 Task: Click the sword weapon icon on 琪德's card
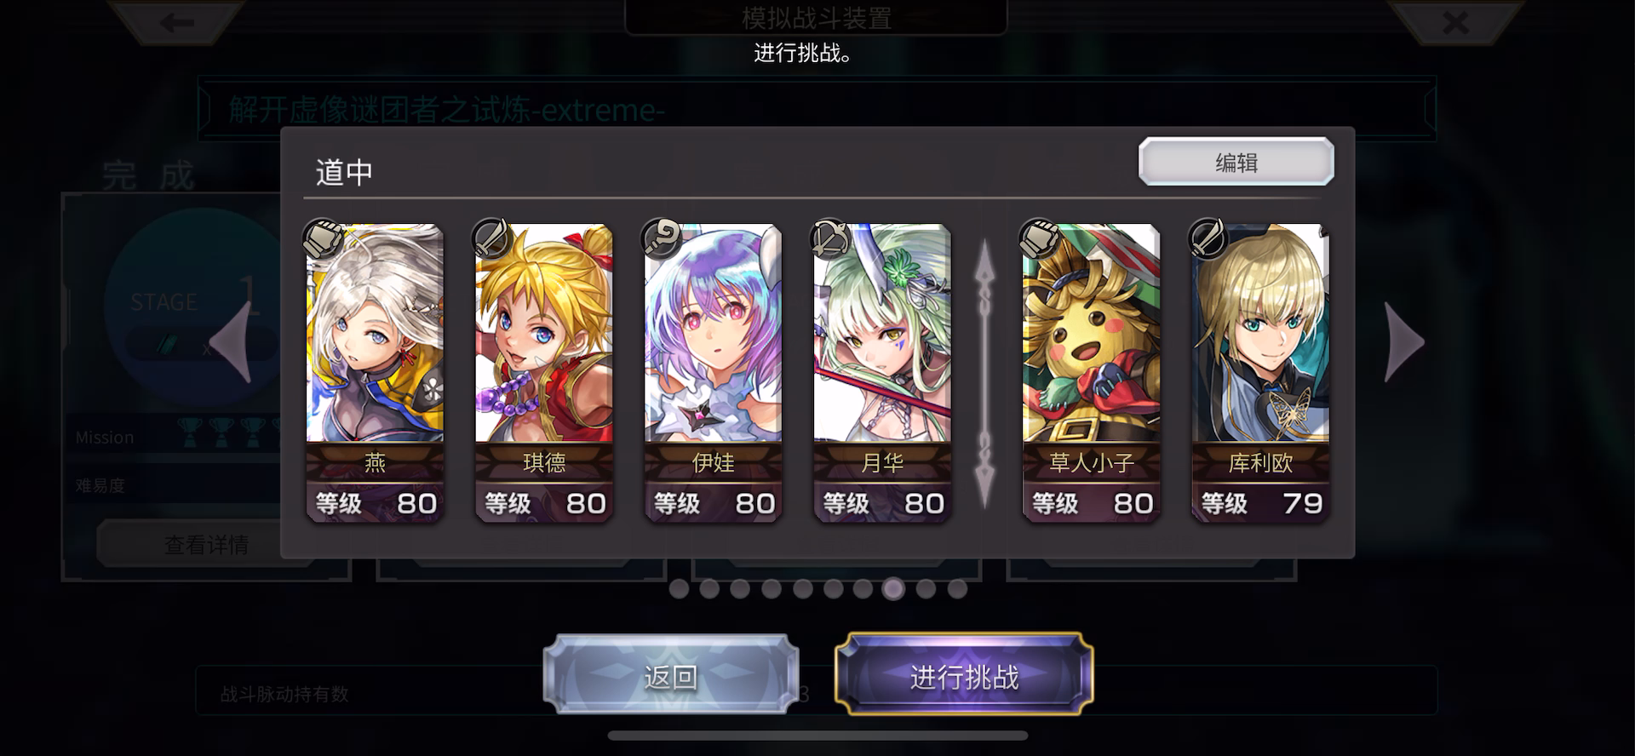[x=491, y=239]
